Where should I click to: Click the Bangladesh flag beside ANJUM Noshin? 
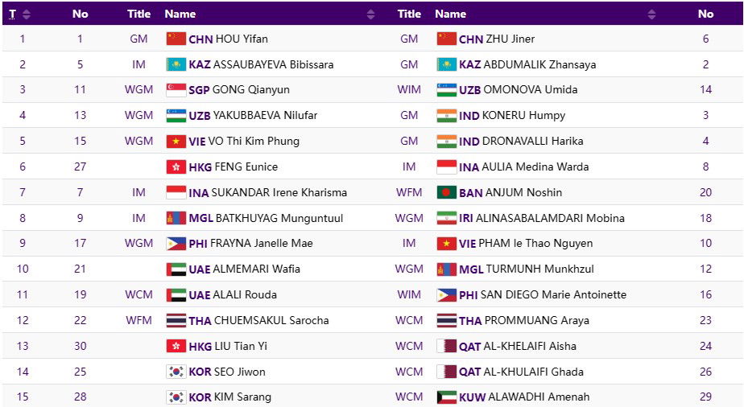tap(446, 192)
